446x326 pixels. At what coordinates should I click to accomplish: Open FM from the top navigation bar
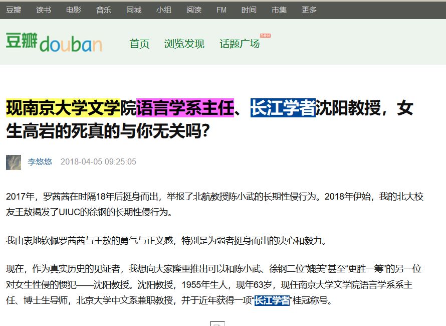(221, 9)
